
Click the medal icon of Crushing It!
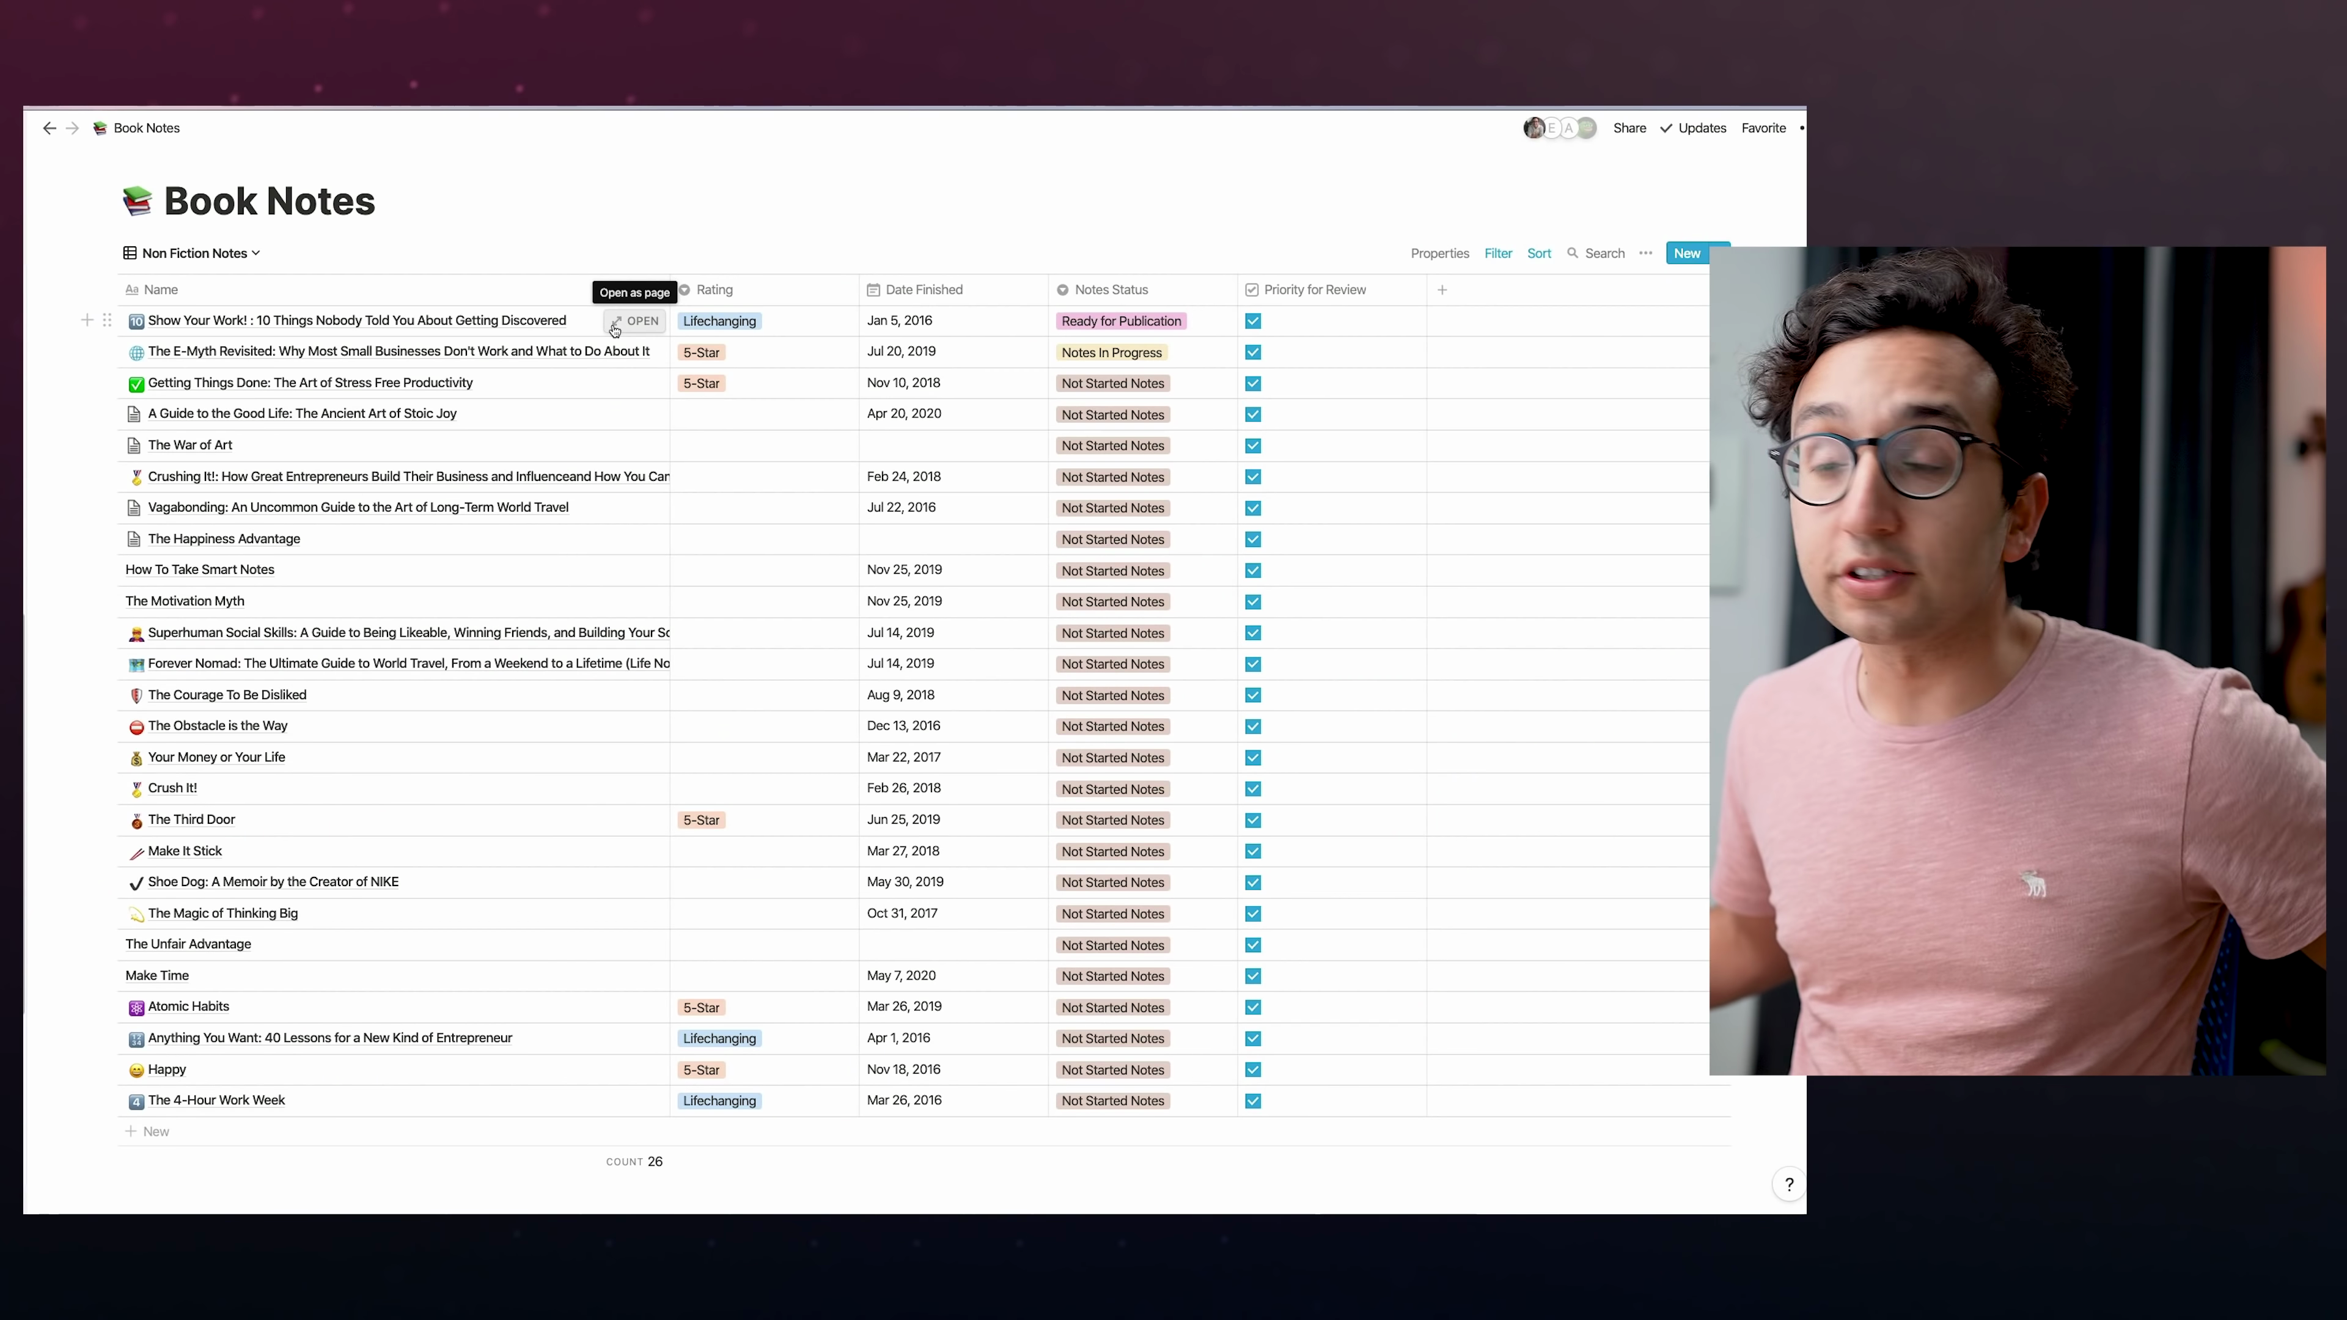[x=137, y=477]
